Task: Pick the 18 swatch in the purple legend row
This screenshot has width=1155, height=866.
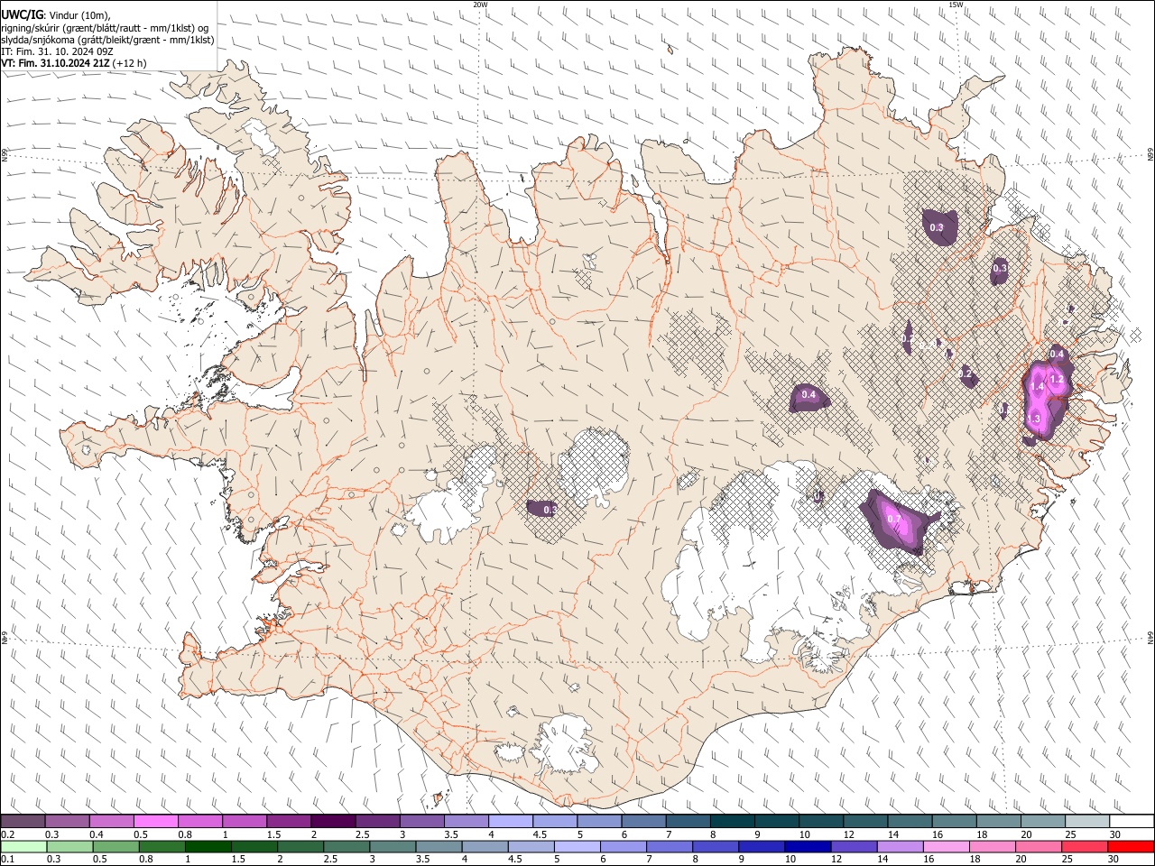Action: coord(998,822)
